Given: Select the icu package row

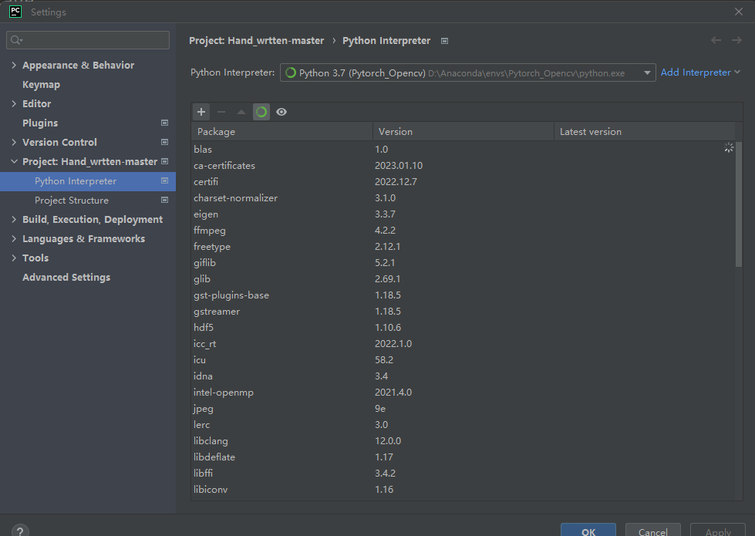Looking at the screenshot, I should pos(463,359).
